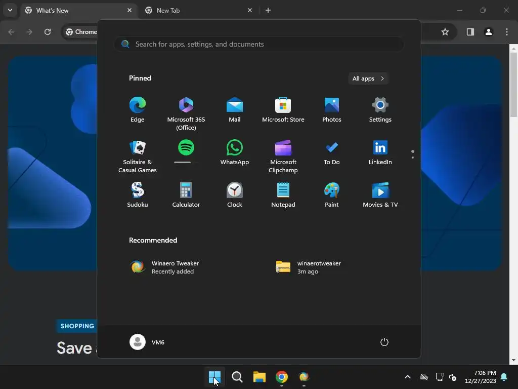Open Winaero Tweaker from the taskbar
Image resolution: width=518 pixels, height=389 pixels.
(304, 377)
